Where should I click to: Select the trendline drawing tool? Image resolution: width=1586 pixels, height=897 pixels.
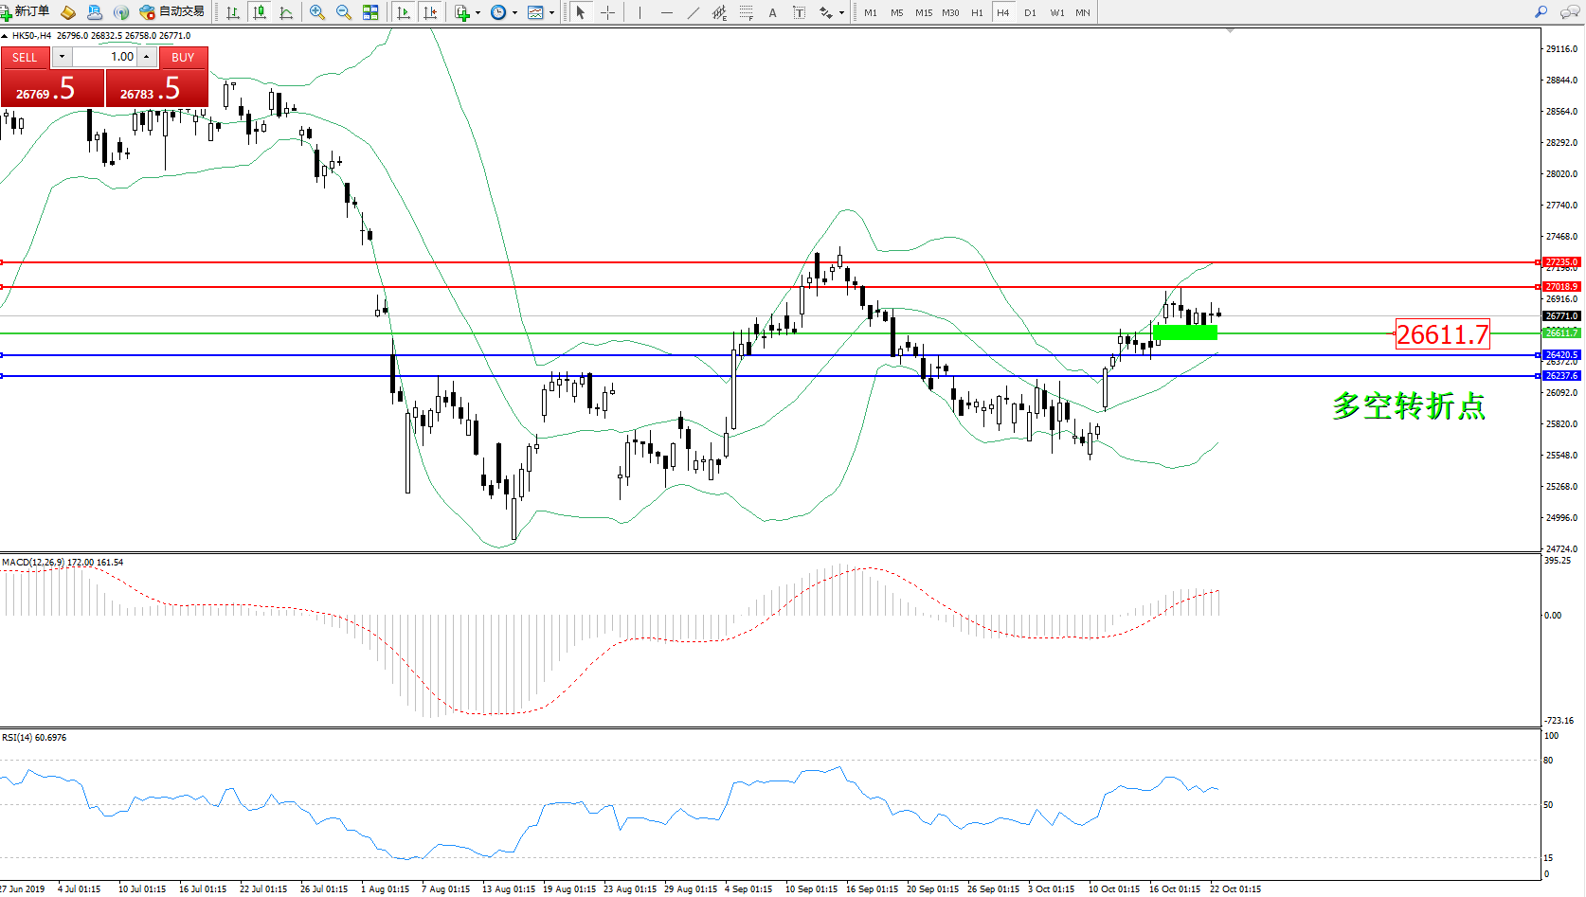coord(694,12)
